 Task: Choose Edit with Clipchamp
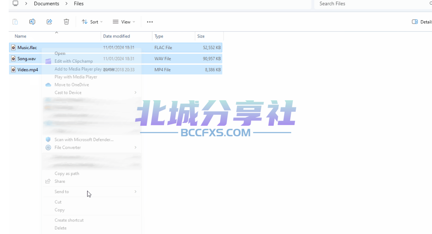click(91, 61)
